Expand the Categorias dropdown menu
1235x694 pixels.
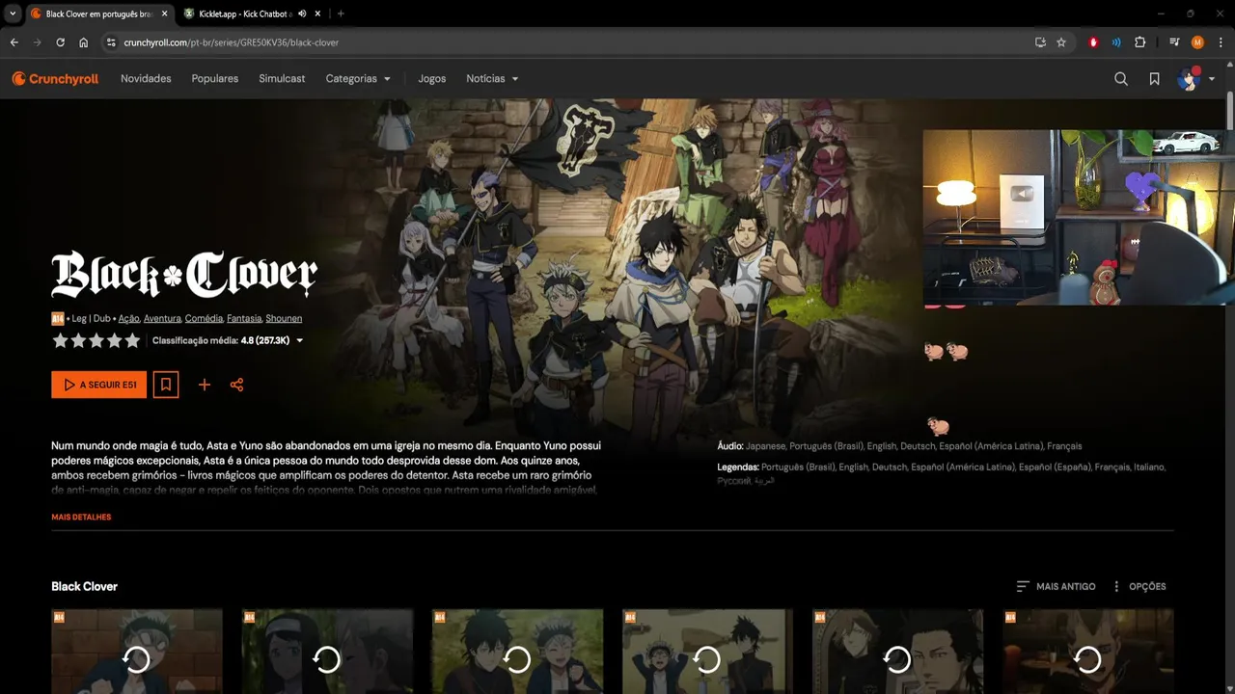tap(358, 79)
